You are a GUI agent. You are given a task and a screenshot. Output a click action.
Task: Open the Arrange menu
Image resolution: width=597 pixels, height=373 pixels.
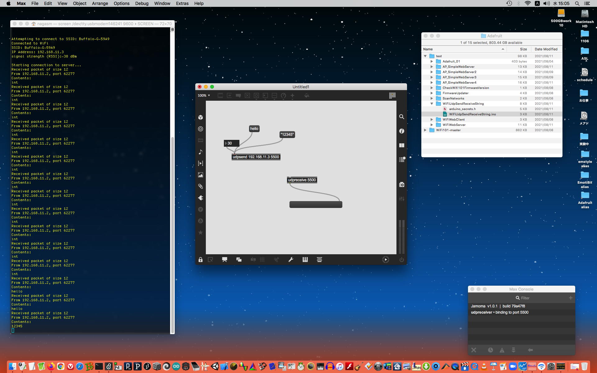[100, 3]
